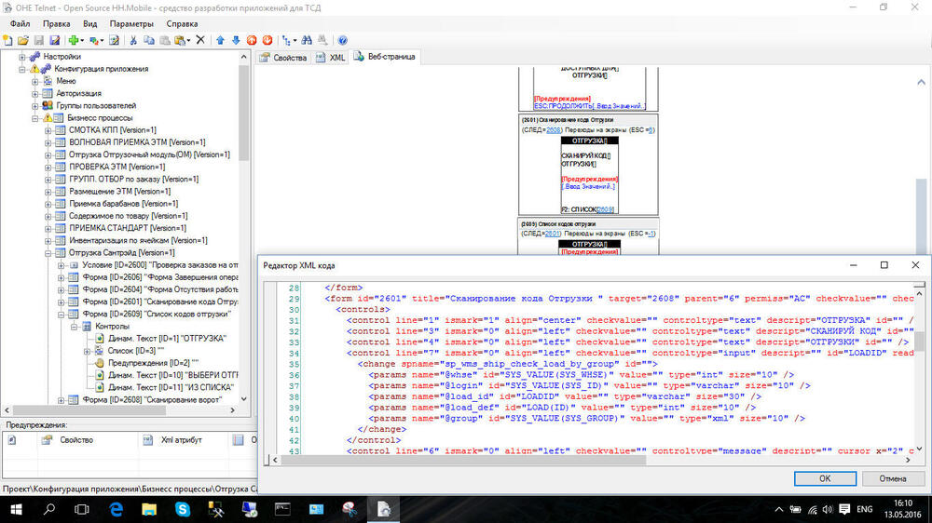Viewport: 932px width, 523px height.
Task: Open Skype from the taskbar
Action: 183,509
